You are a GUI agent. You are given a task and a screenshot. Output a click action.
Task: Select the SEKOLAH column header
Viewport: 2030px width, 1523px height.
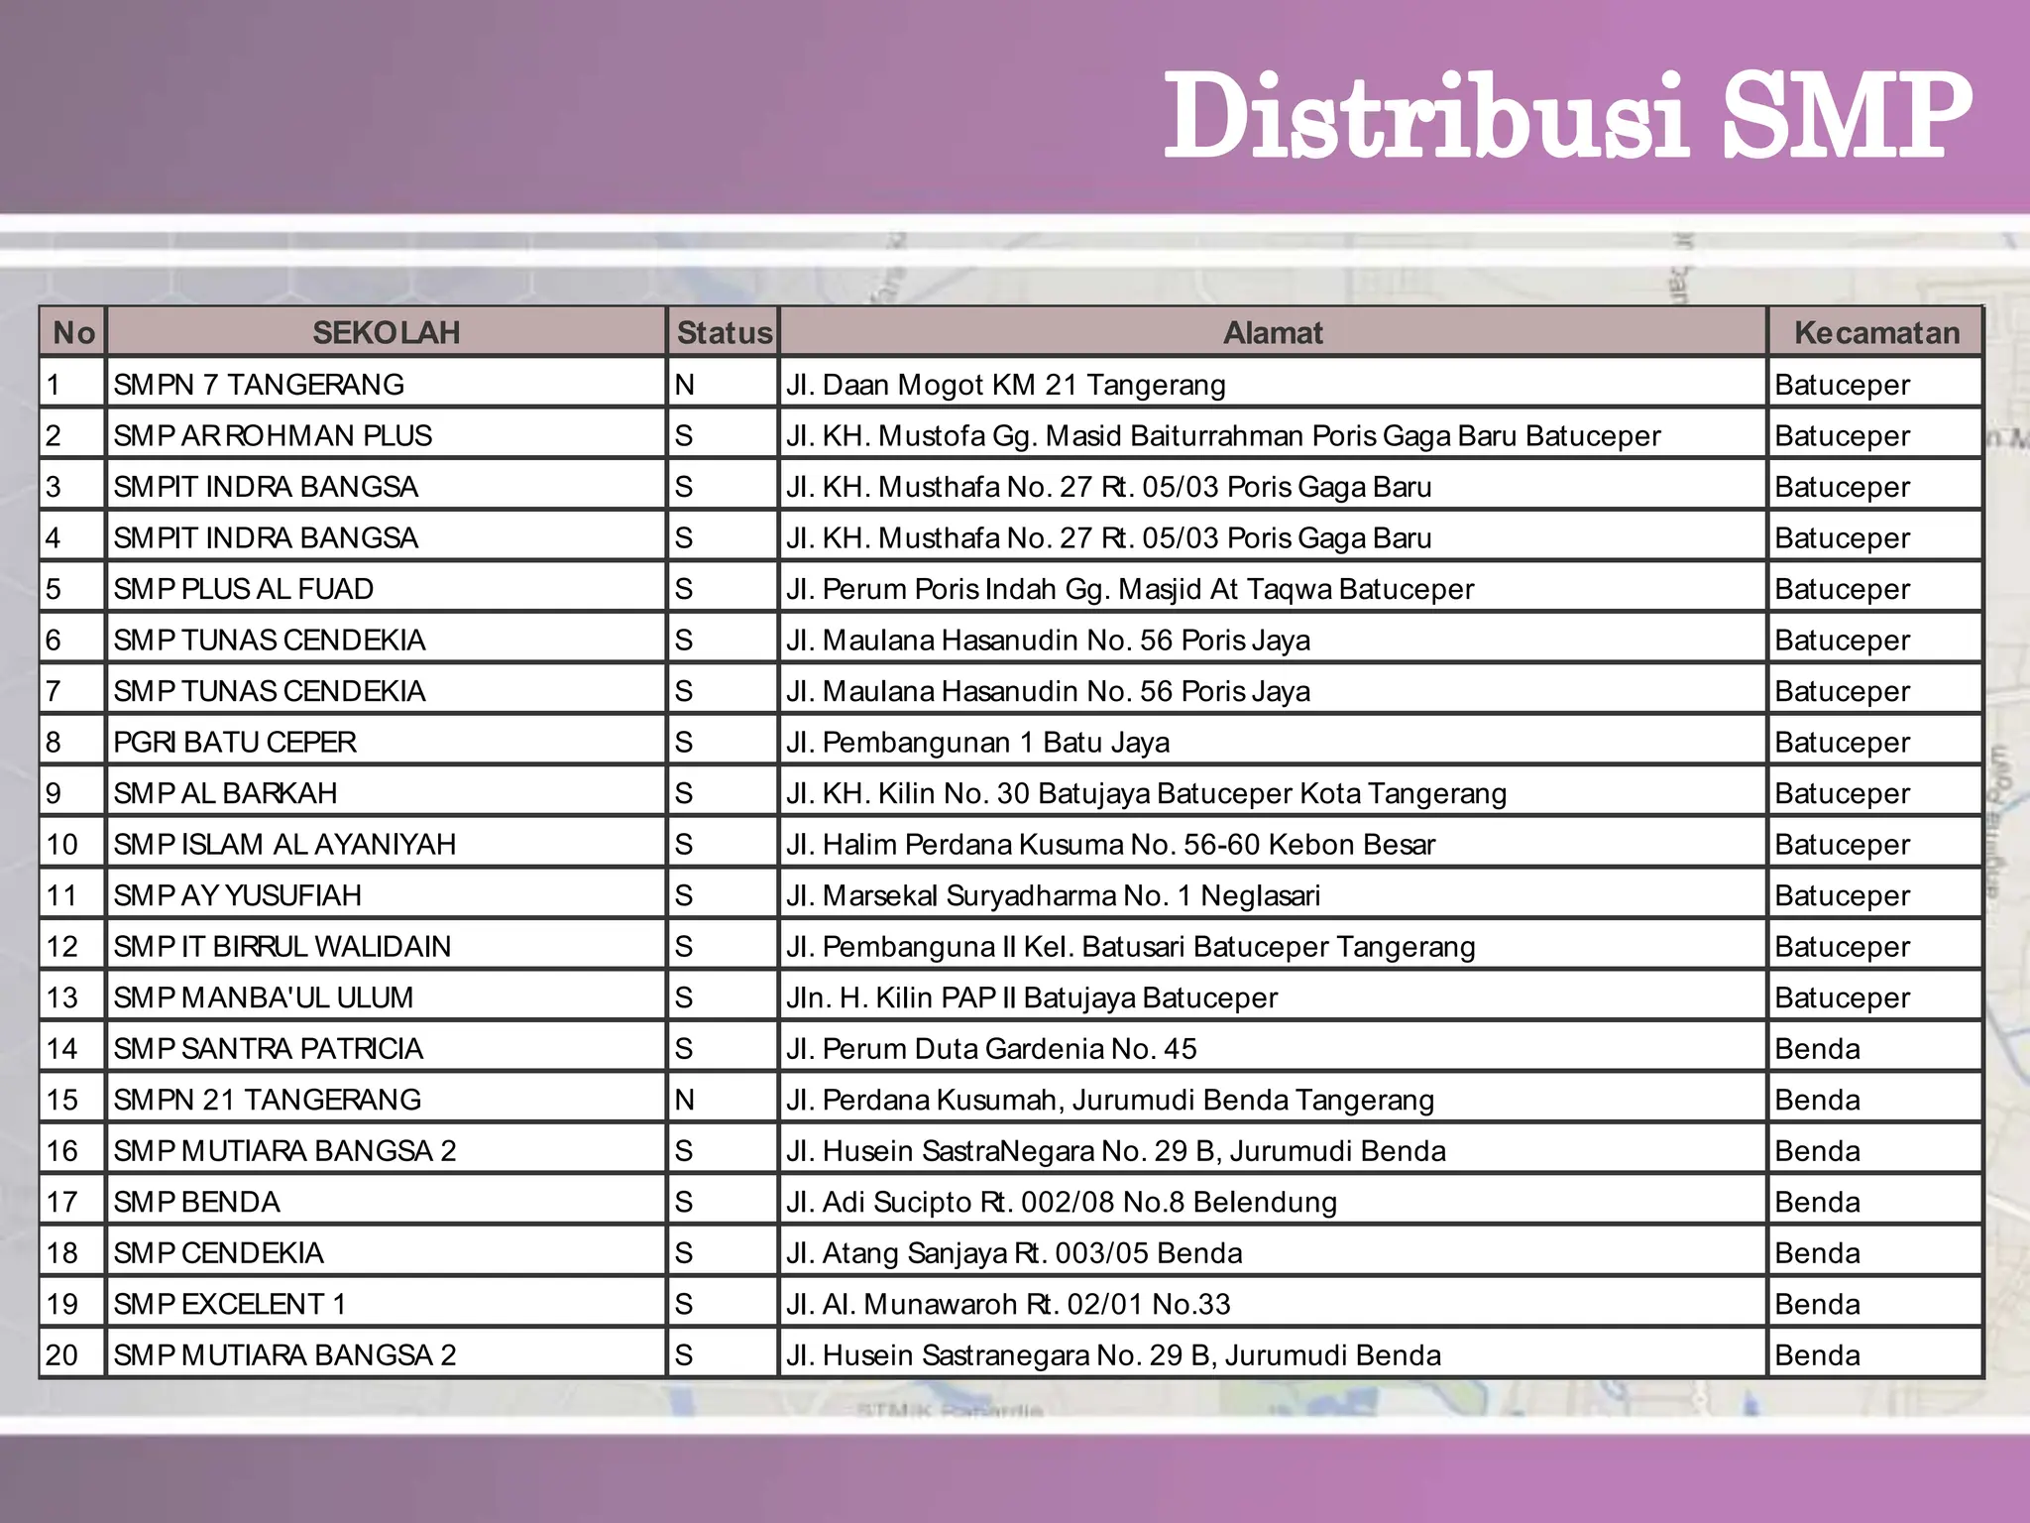[387, 332]
